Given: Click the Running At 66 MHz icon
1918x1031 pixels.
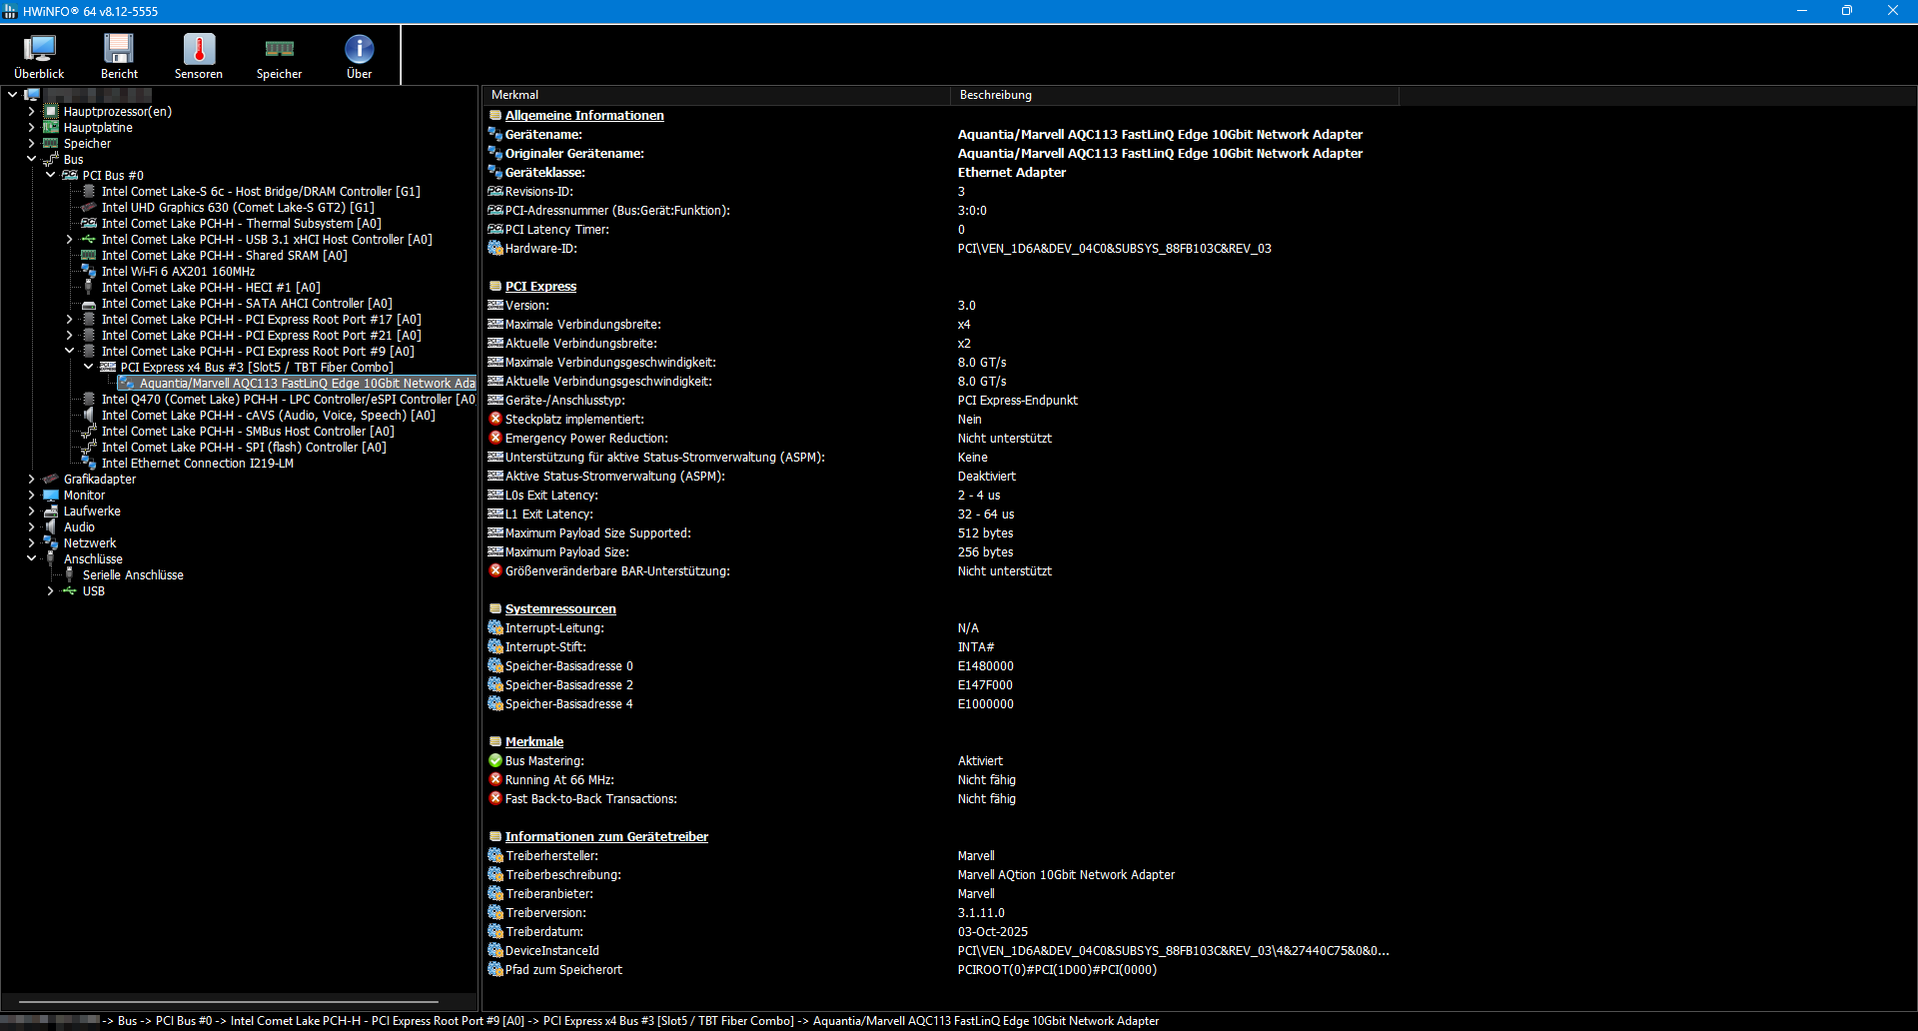Looking at the screenshot, I should coord(494,779).
